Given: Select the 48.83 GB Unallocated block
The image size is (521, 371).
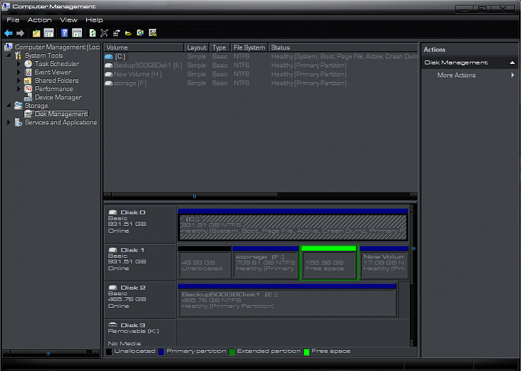Looking at the screenshot, I should (x=204, y=263).
